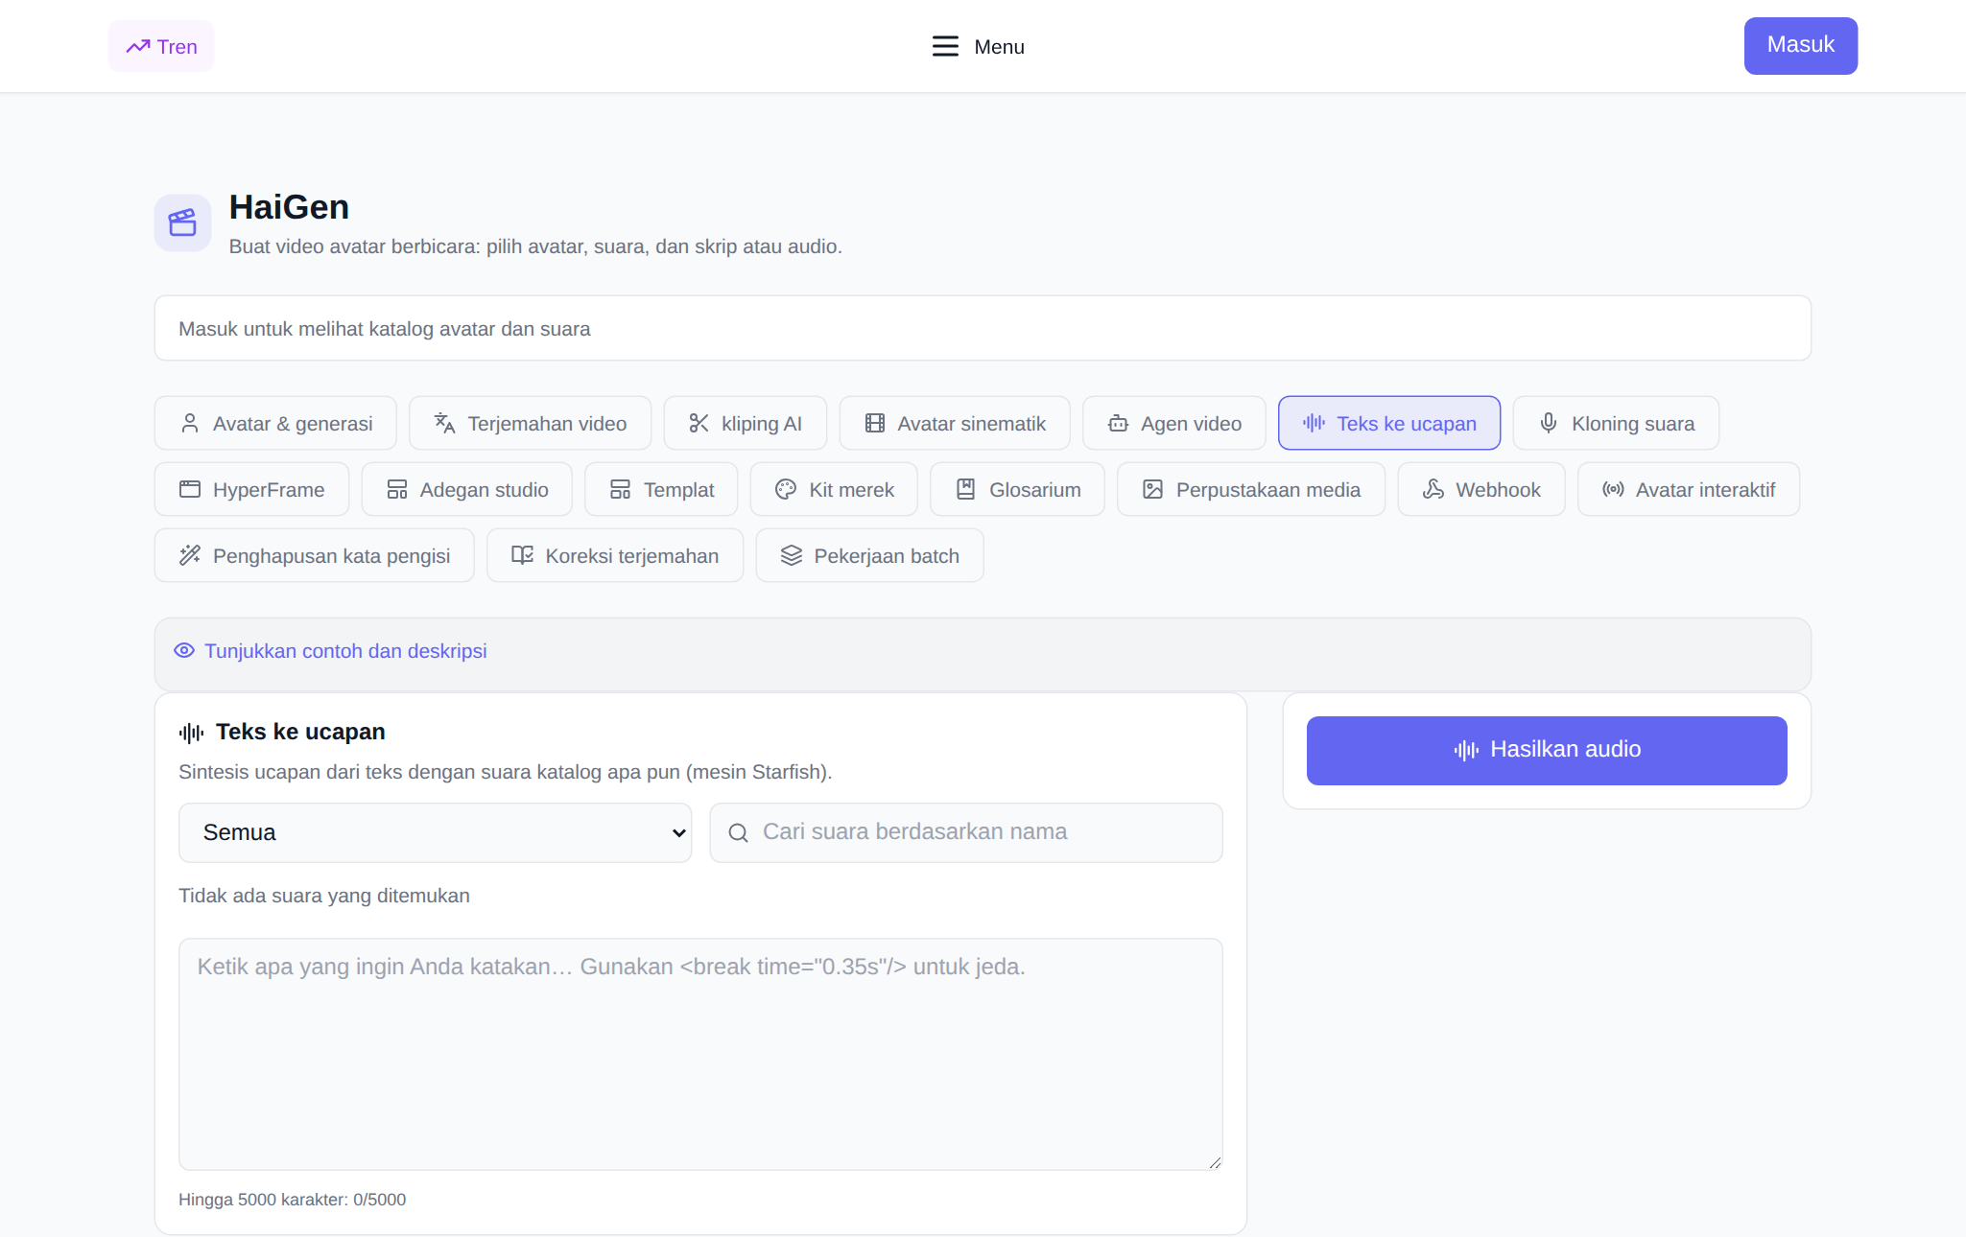Click the waveform icon on Teks ke ucapan tab
This screenshot has width=1966, height=1237.
point(1314,423)
